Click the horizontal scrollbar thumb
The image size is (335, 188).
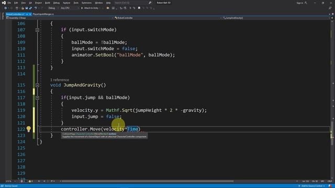point(148,181)
